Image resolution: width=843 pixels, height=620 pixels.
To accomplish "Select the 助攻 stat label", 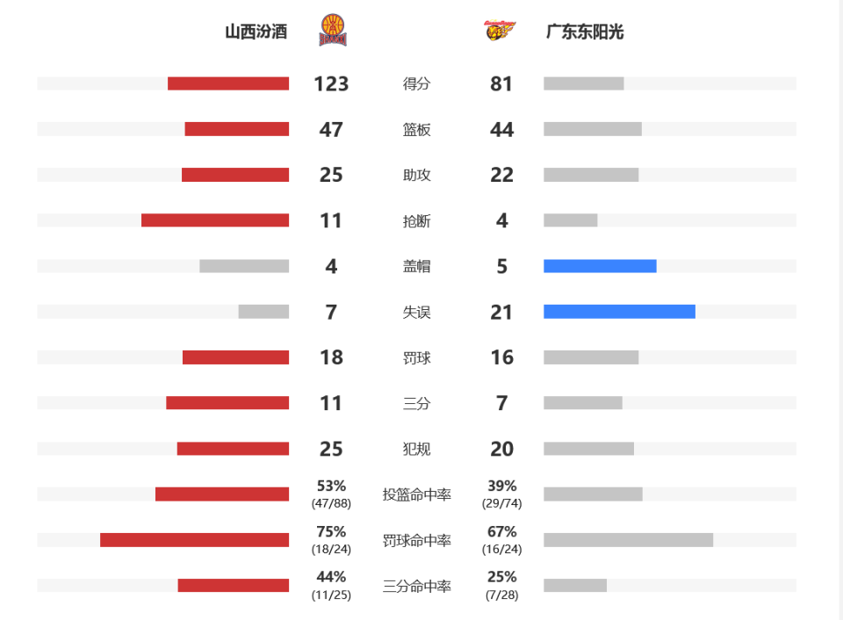I will [x=416, y=176].
